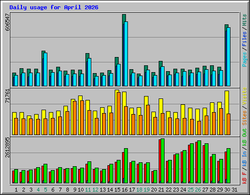Select green weekend day label 25
250x195 pixels.
tap(190, 190)
